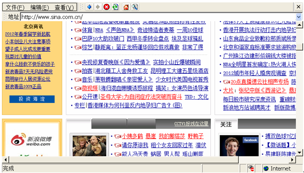Screen dimensions: 304x173
Task: Close the toolbar with the X button
Action: coord(299,7)
